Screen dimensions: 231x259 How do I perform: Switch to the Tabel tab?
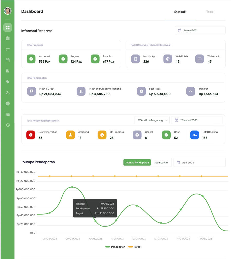coord(210,12)
